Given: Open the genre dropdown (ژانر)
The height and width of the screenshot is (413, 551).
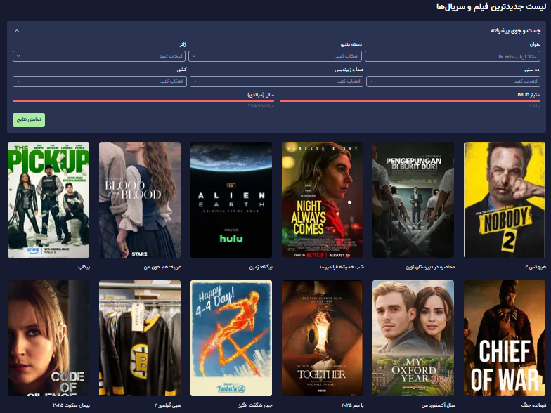Looking at the screenshot, I should click(99, 56).
